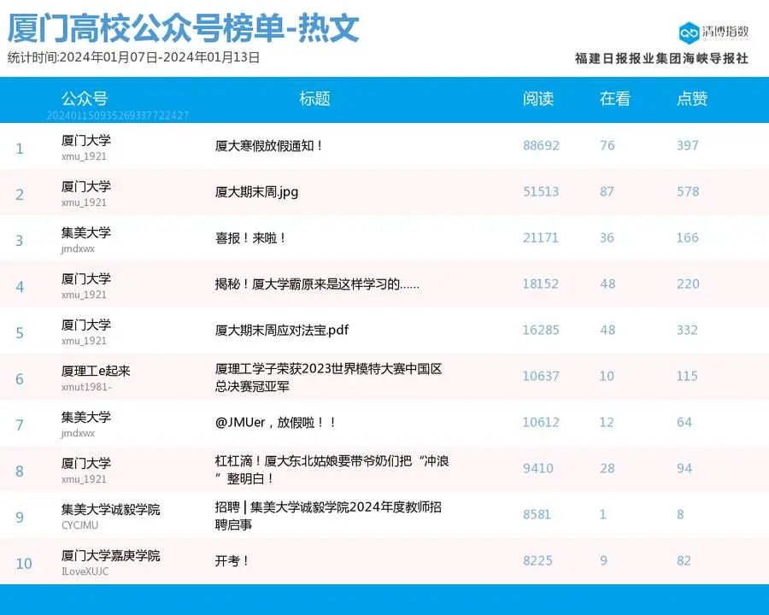This screenshot has width=769, height=615.
Task: Click rank number 1
Action: (20, 149)
